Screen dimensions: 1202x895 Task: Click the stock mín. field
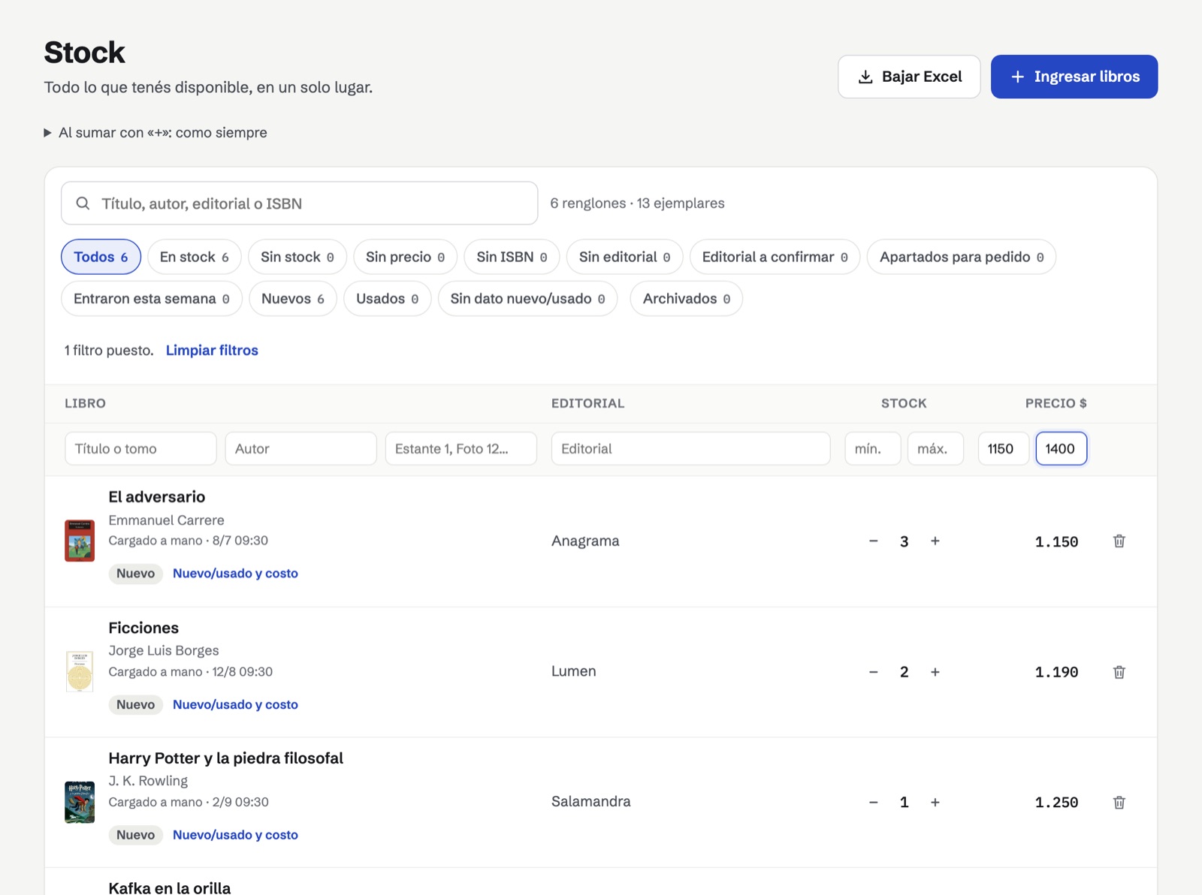coord(873,449)
